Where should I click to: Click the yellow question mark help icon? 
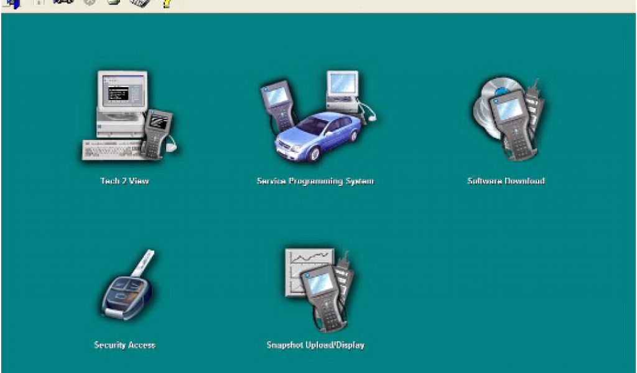tap(166, 3)
